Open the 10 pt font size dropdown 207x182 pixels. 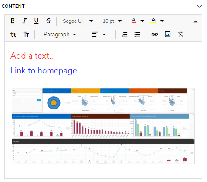click(112, 21)
